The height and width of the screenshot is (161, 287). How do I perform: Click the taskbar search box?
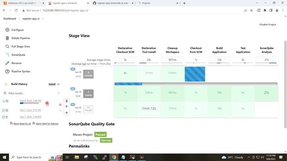click(x=36, y=157)
